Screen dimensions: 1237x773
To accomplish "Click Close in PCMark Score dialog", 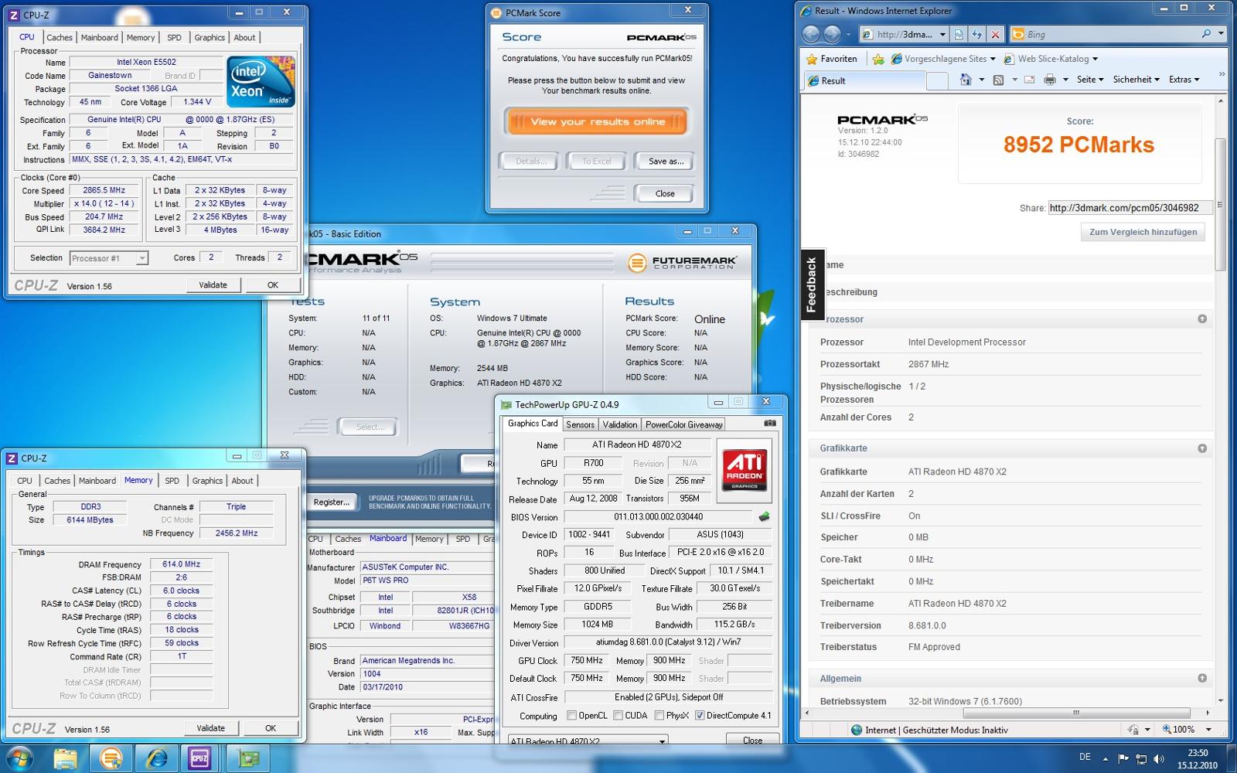I will tap(665, 194).
